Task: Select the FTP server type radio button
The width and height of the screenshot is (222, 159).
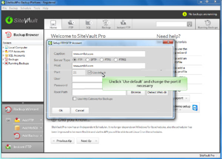Action: point(75,60)
